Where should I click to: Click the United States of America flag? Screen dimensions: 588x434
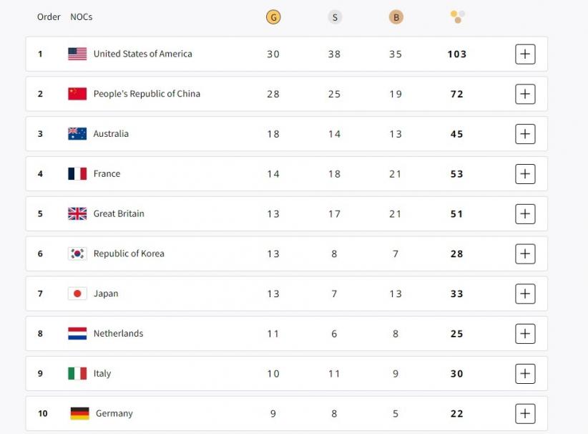(x=77, y=54)
